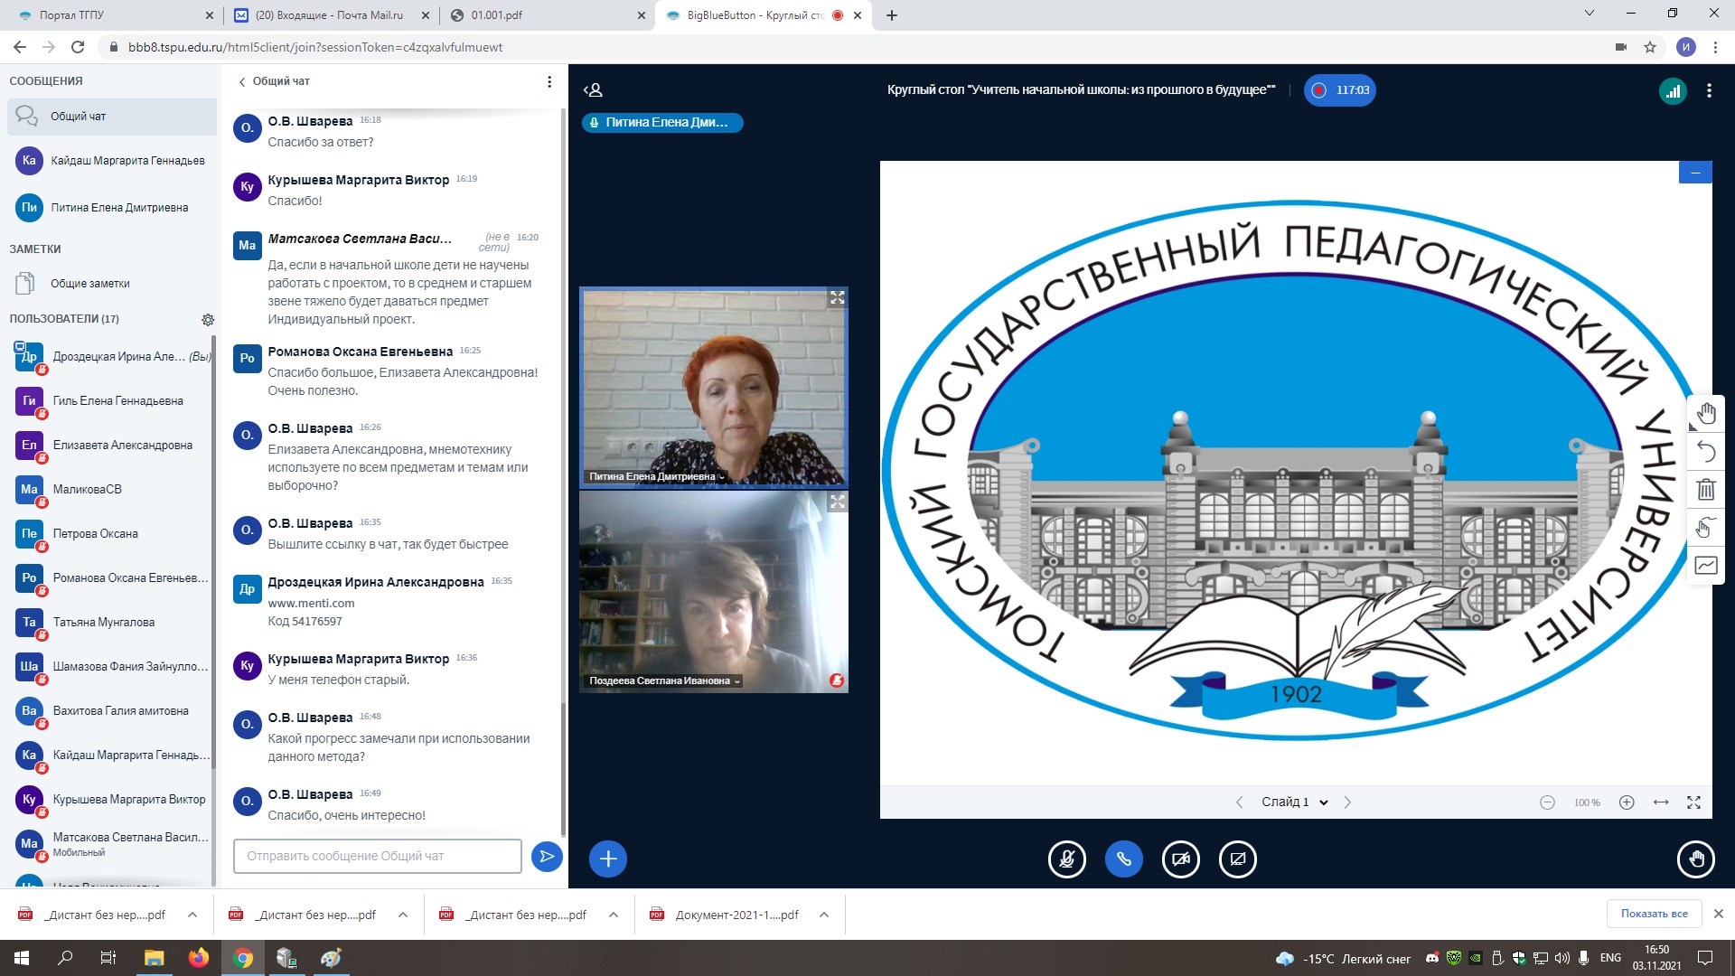Expand options for Документ-2021-1....pdf download
The image size is (1735, 976).
pyautogui.click(x=824, y=915)
